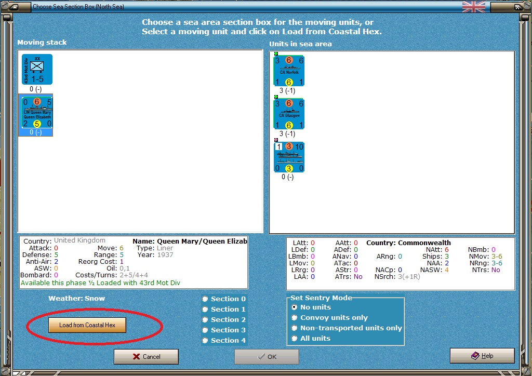Click the green status dot above CA Glasgow

click(x=276, y=97)
